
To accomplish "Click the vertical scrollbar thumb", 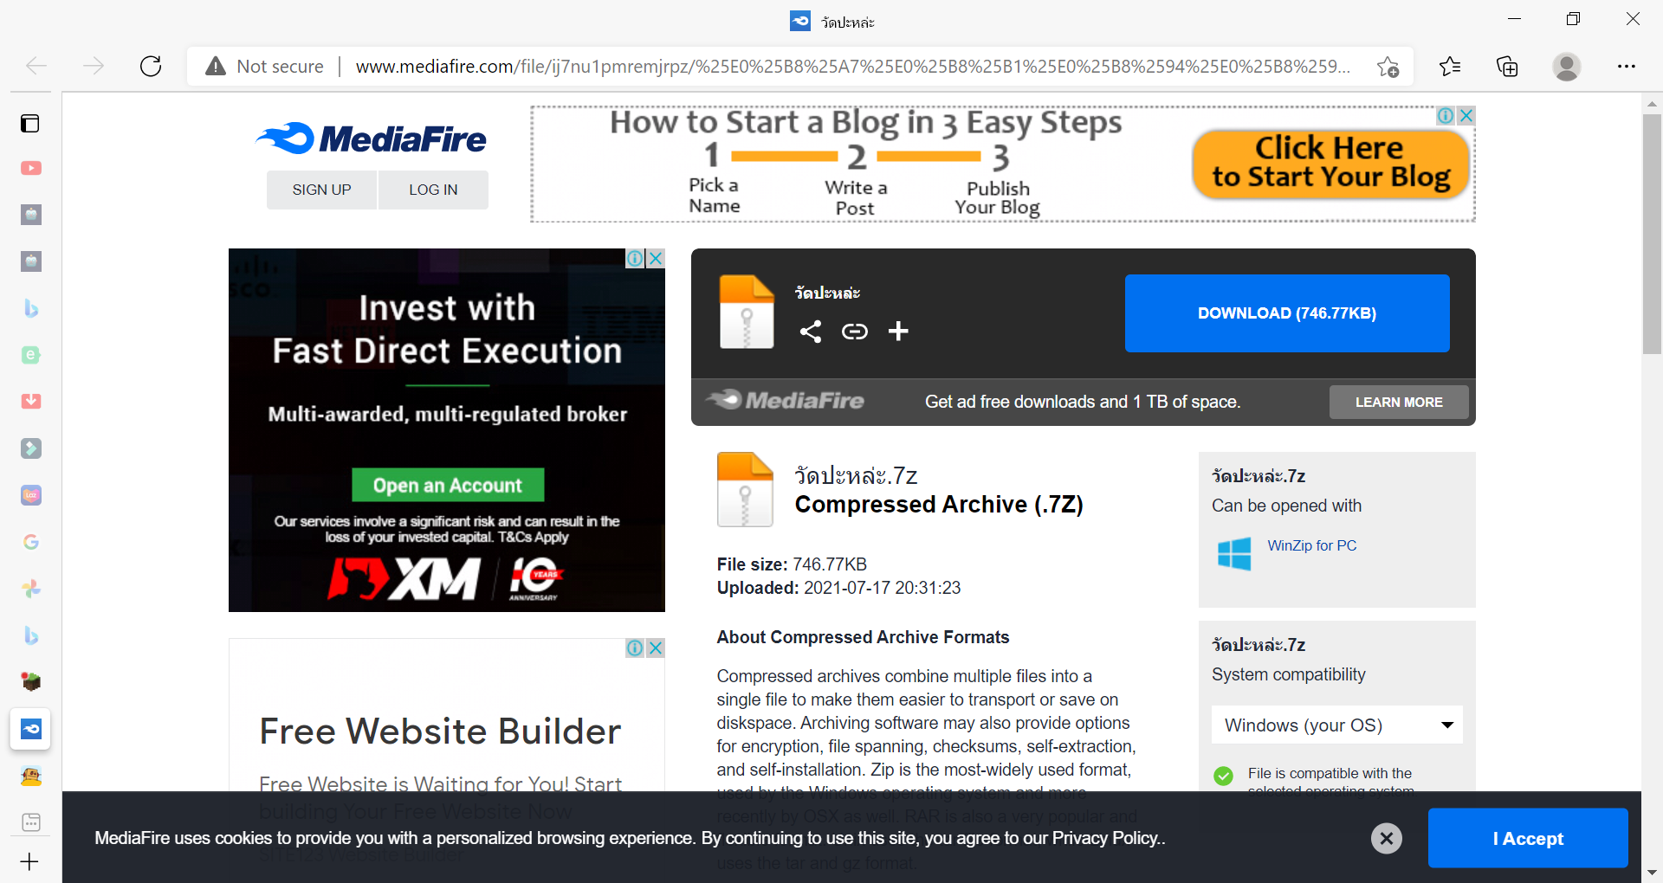I will pyautogui.click(x=1652, y=234).
